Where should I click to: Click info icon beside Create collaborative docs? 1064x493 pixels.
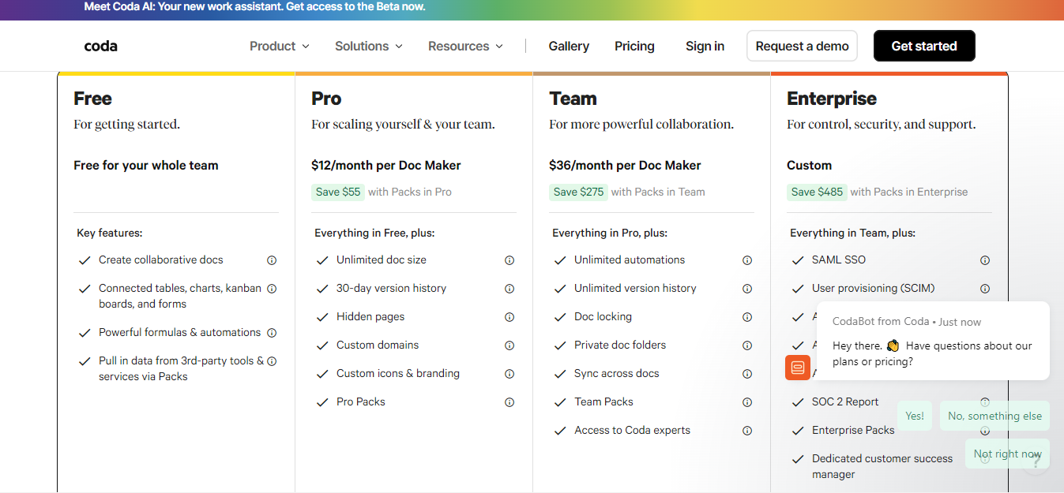coord(272,260)
